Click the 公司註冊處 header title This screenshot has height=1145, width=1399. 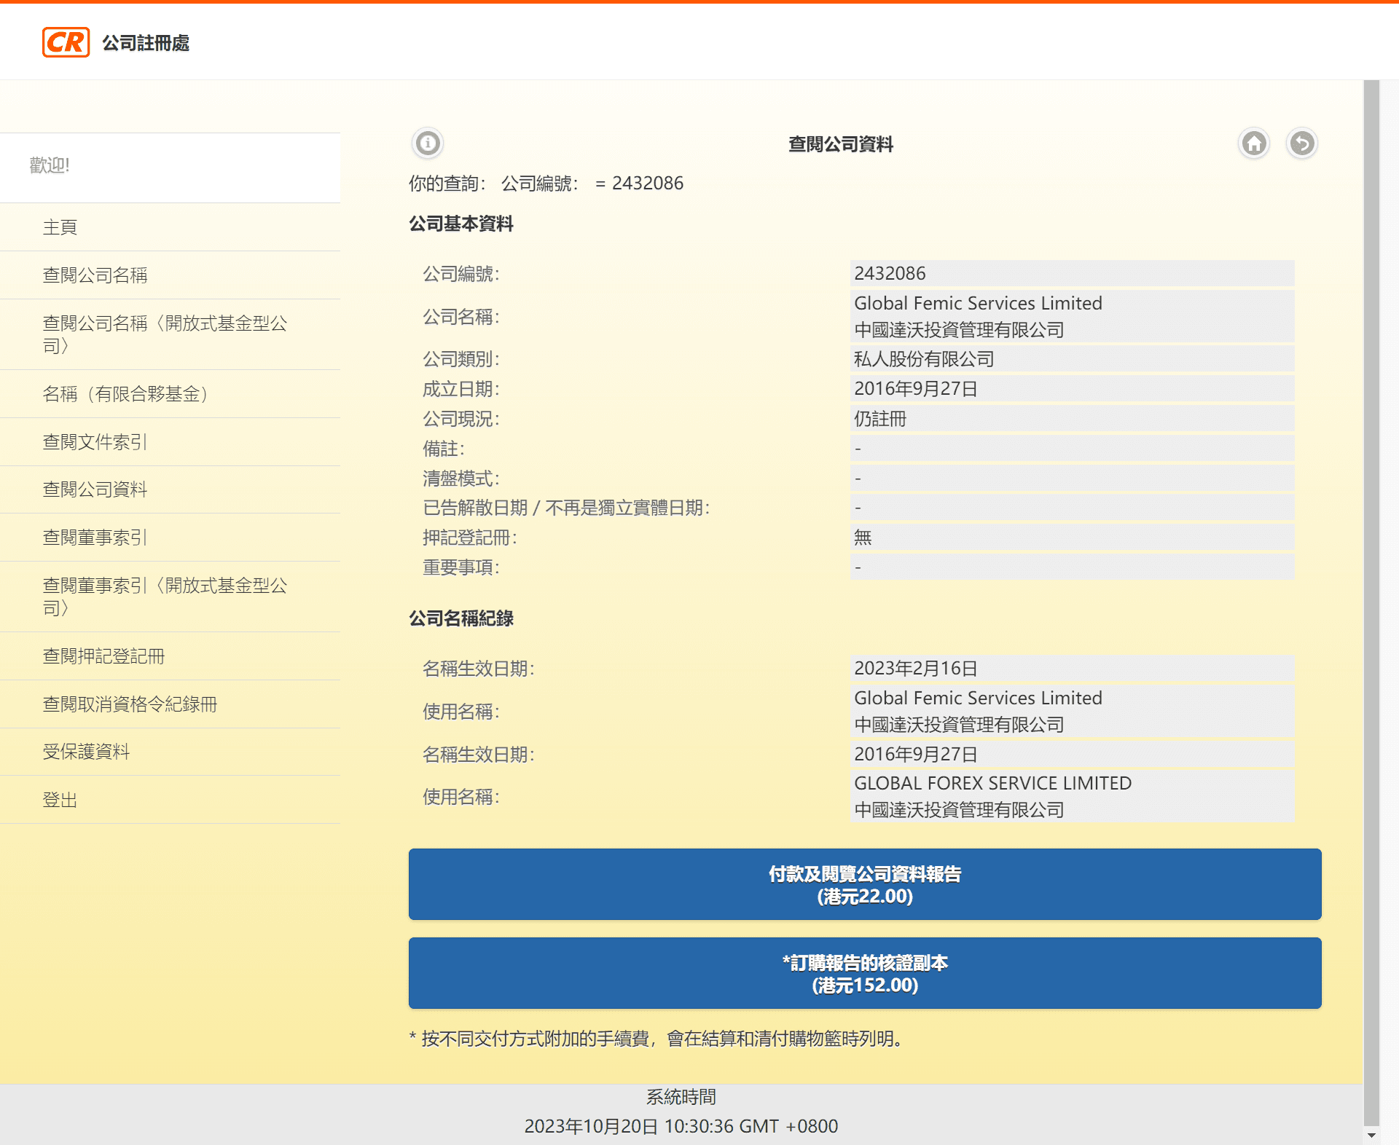(x=146, y=43)
